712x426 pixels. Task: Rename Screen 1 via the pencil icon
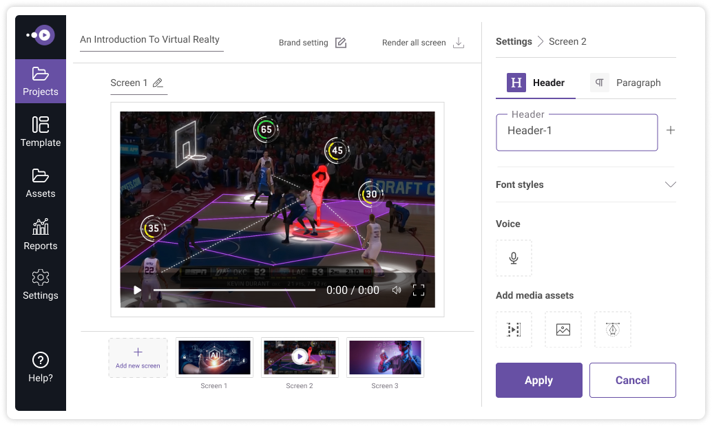(x=158, y=83)
